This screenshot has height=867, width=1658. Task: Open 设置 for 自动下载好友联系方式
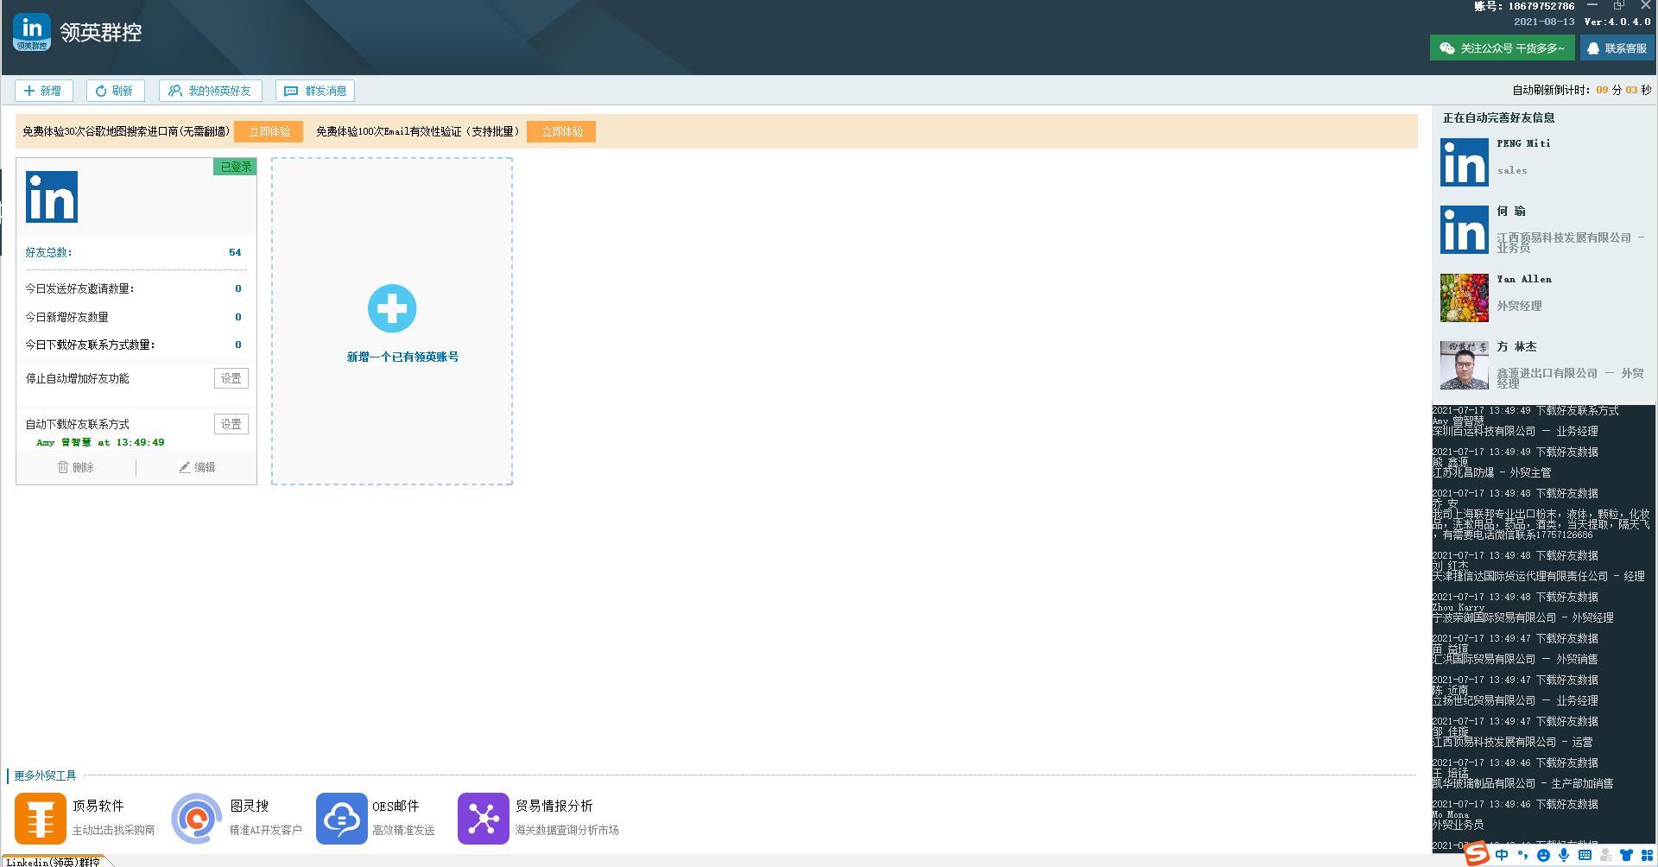231,424
